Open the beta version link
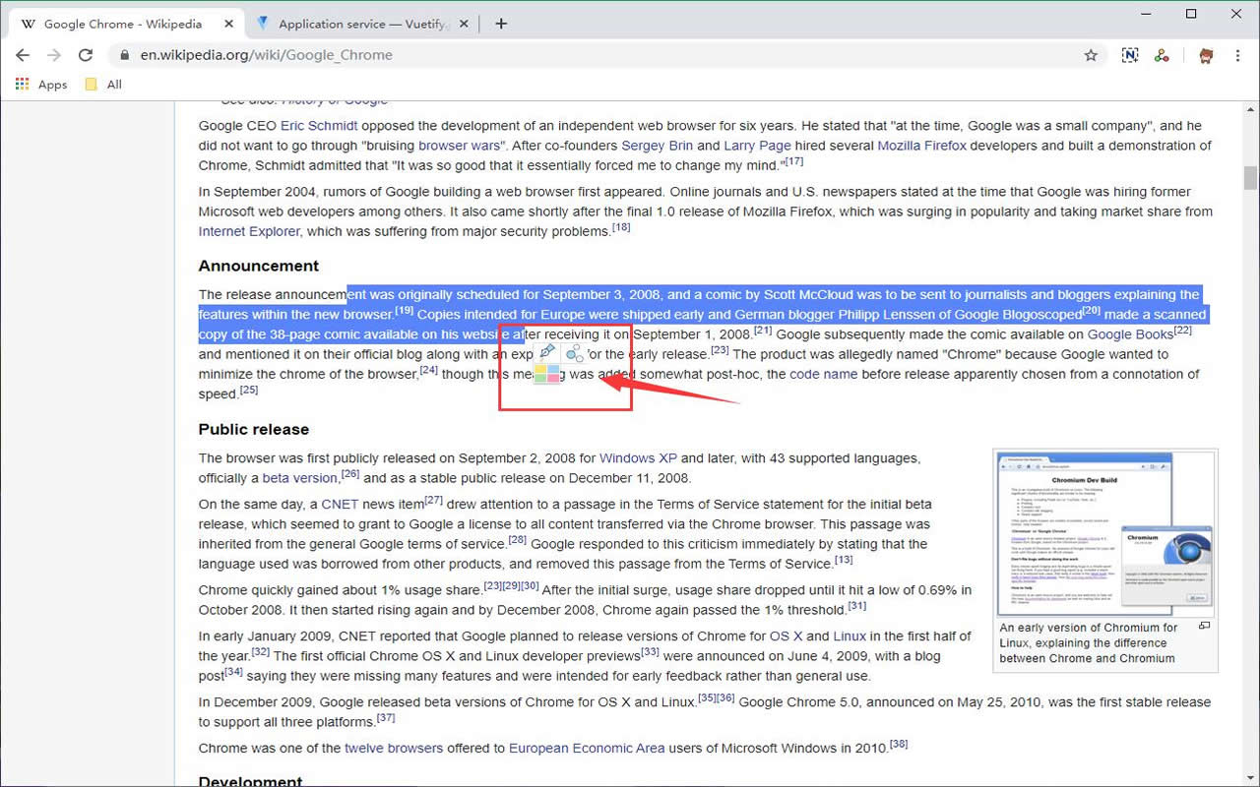 point(300,478)
